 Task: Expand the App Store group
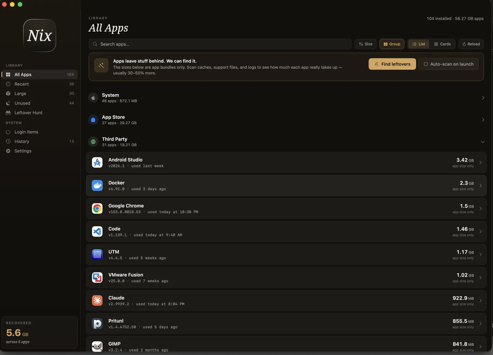286,120
